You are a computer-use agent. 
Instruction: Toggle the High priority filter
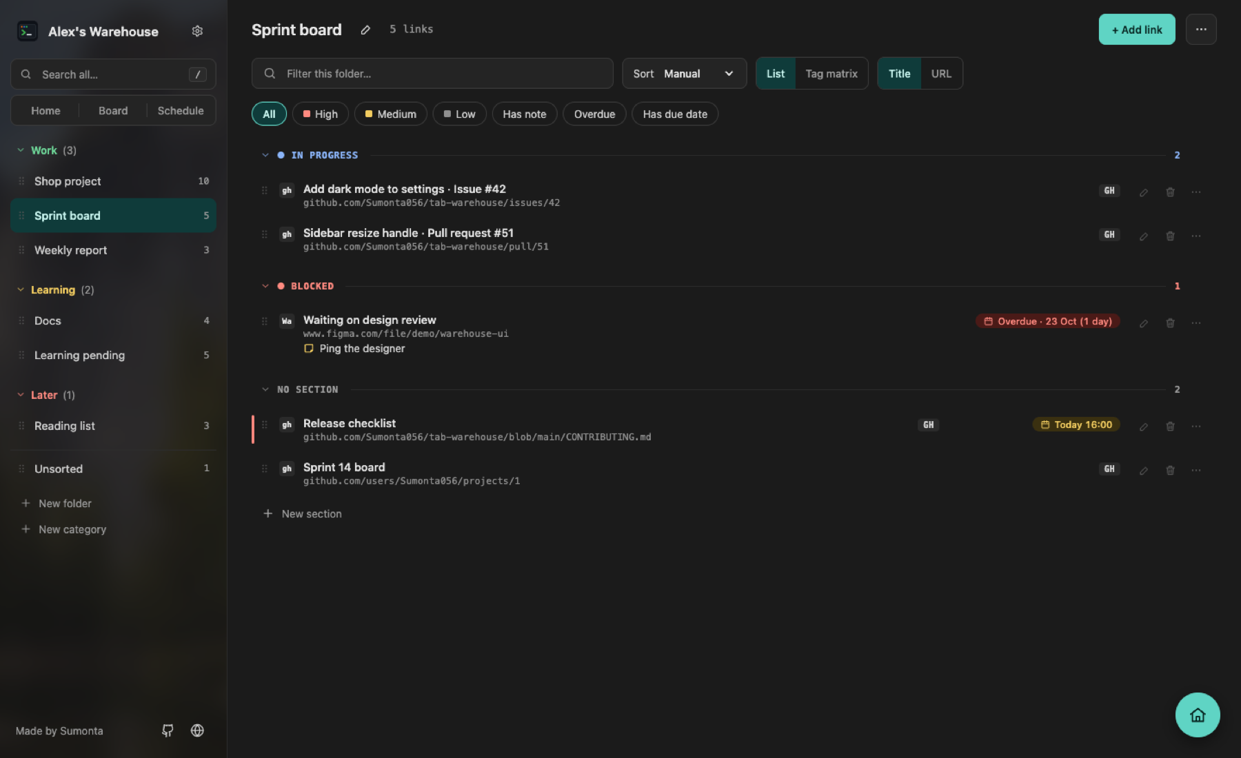click(x=321, y=114)
